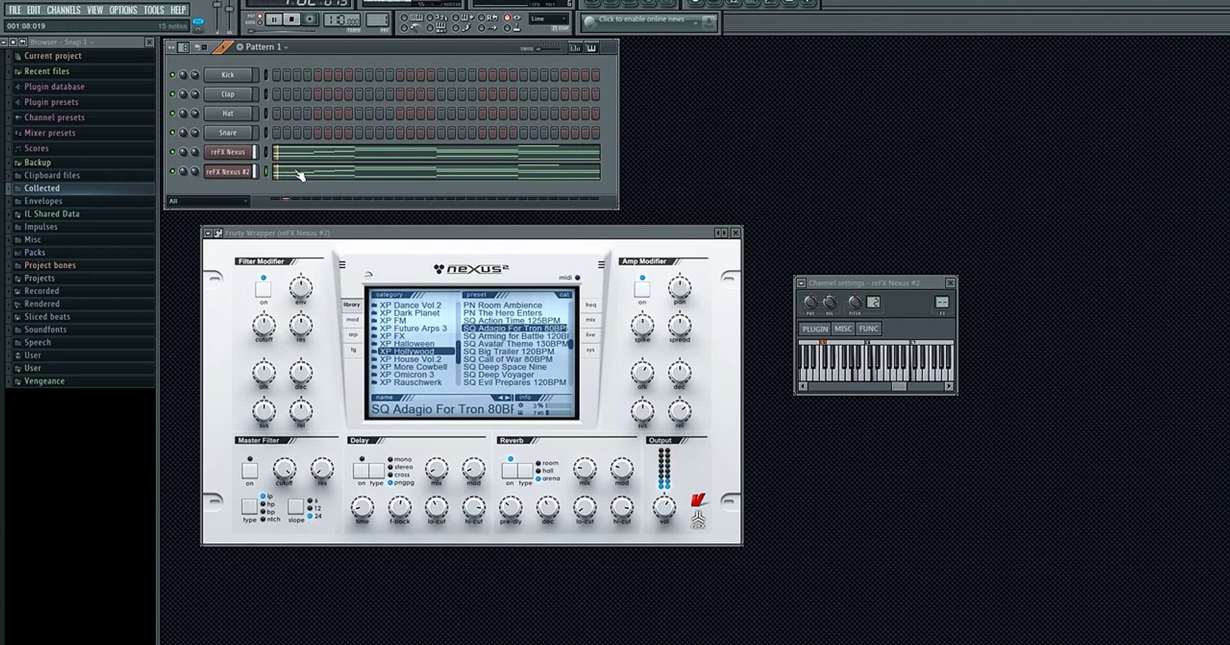
Task: Click the download icon beside online news
Action: [x=708, y=23]
